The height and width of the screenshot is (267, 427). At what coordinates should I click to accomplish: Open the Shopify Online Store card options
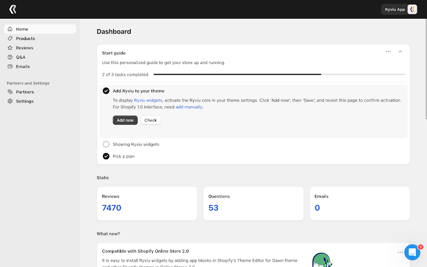400,252
